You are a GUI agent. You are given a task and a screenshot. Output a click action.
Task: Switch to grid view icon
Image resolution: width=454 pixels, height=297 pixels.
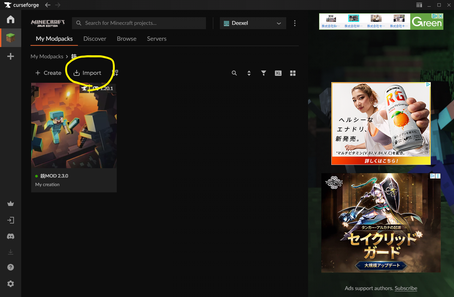tap(293, 73)
